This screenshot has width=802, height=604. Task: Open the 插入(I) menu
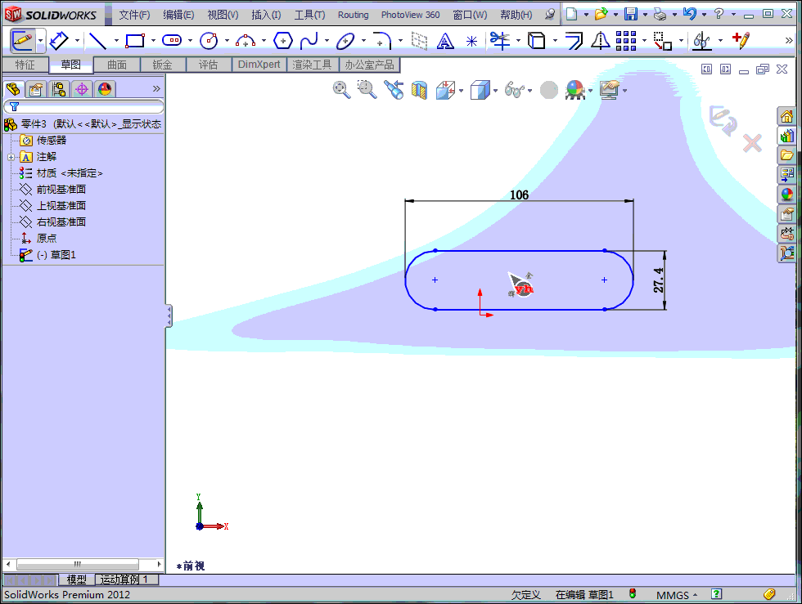pyautogui.click(x=266, y=15)
